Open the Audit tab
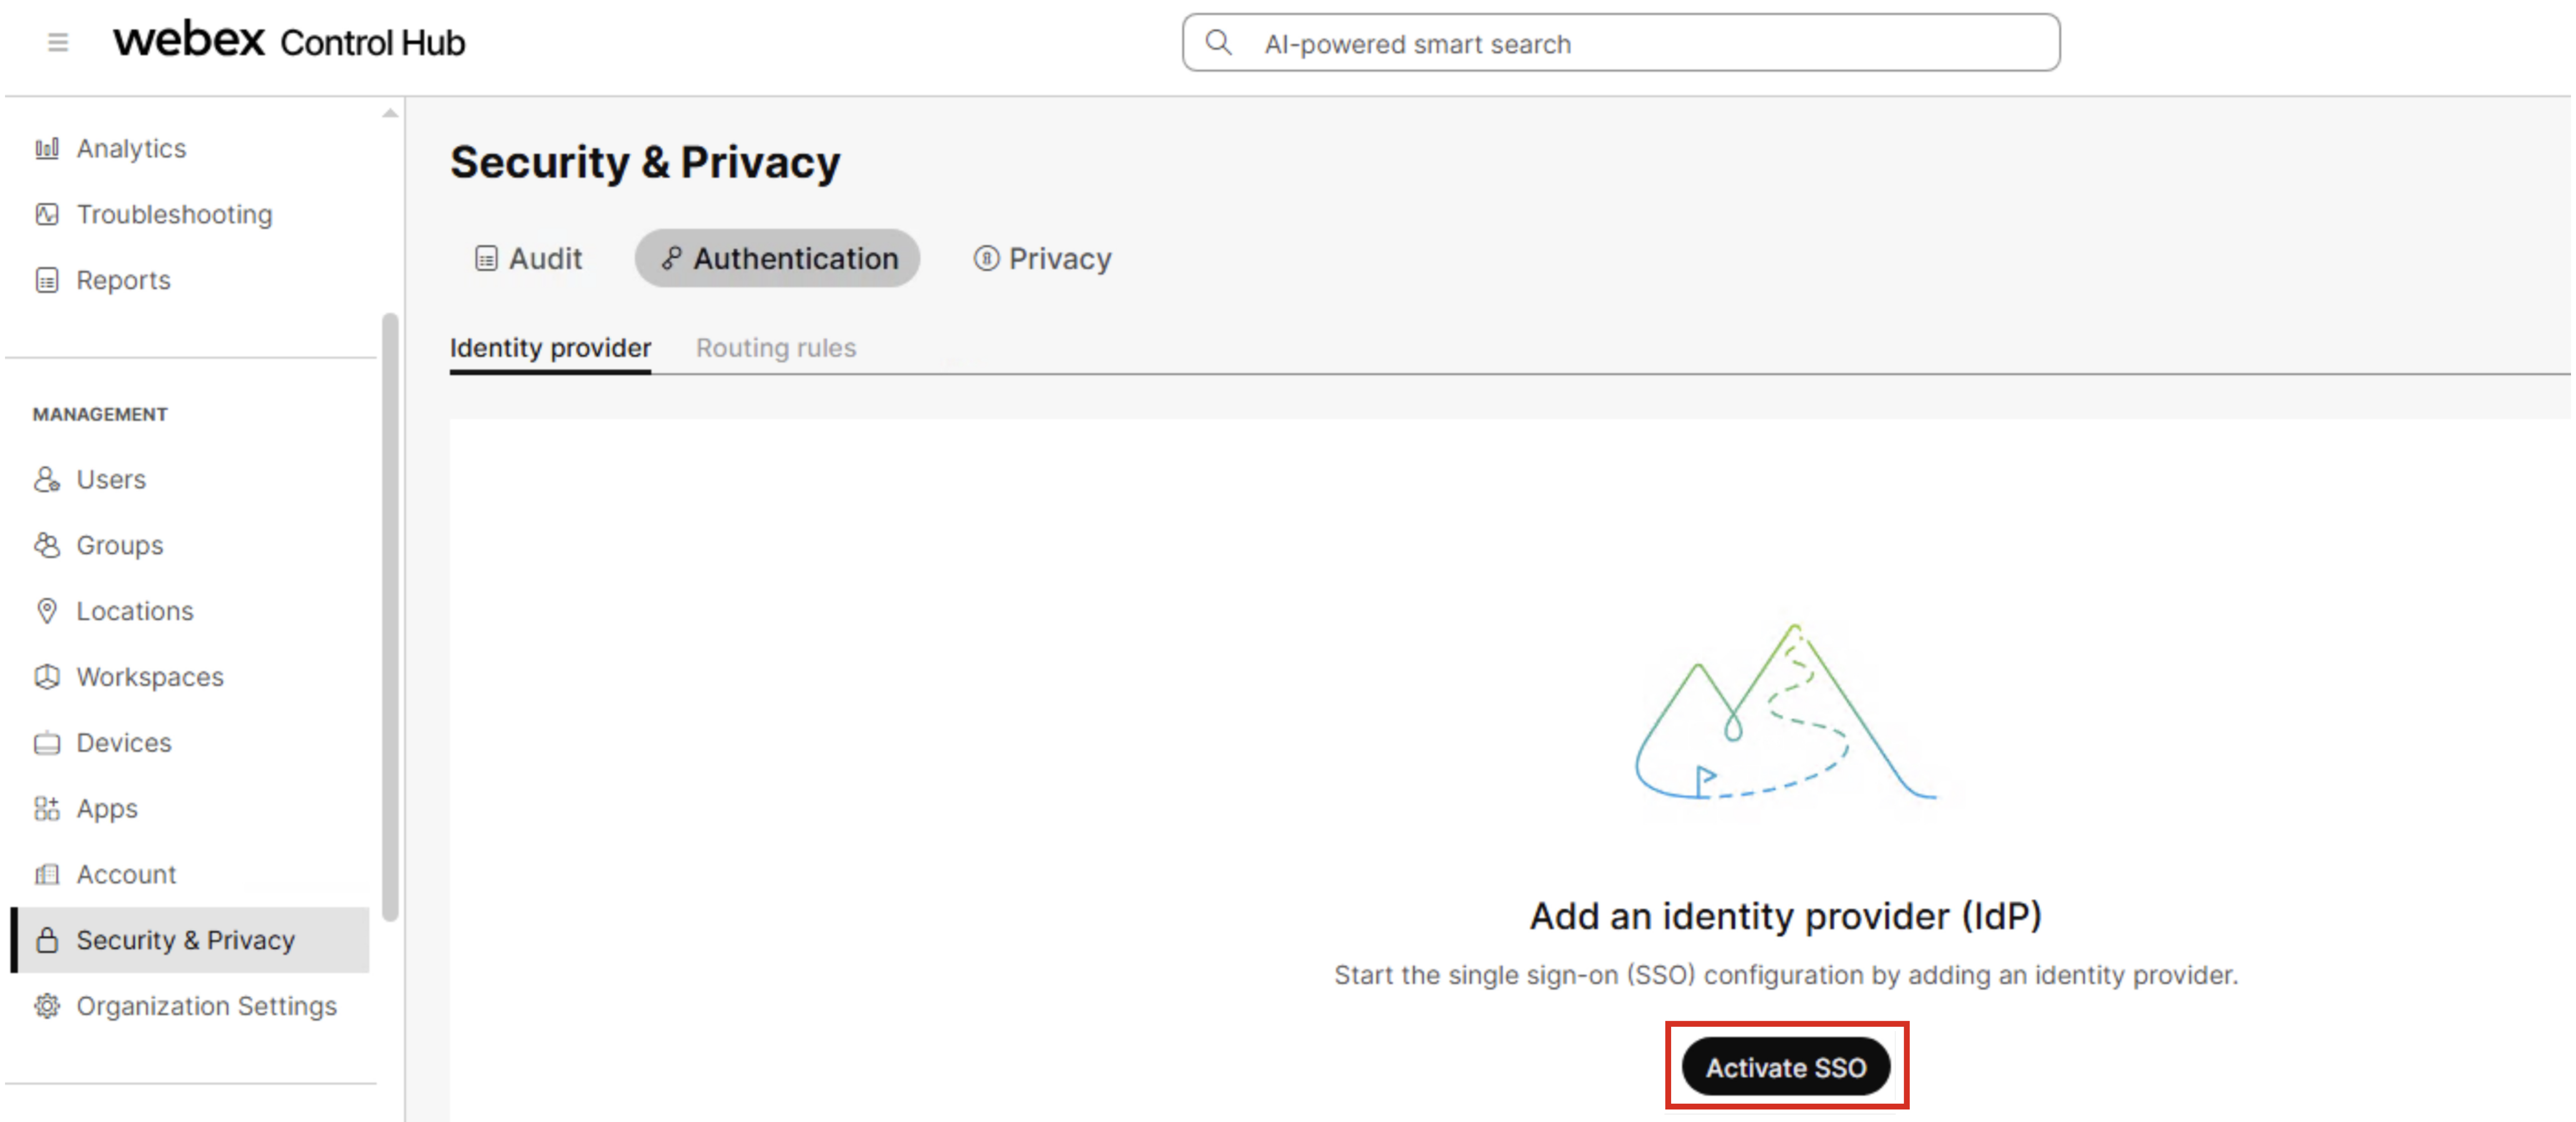Image resolution: width=2576 pixels, height=1122 pixels. coord(529,259)
